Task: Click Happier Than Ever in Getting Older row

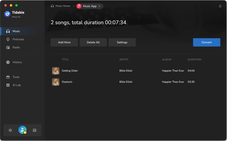Action: pyautogui.click(x=173, y=71)
